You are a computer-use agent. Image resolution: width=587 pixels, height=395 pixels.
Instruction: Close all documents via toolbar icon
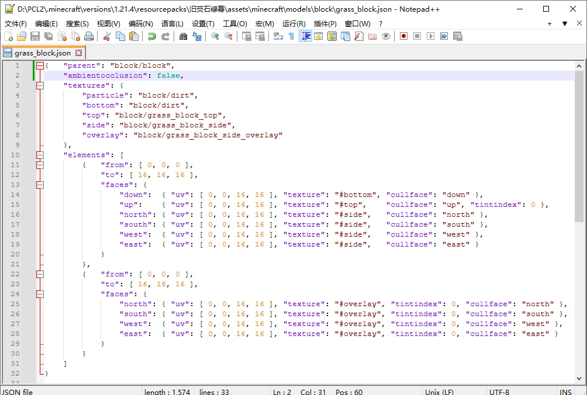[75, 36]
